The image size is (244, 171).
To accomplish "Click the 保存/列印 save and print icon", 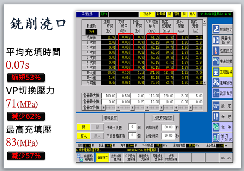I will tap(222, 137).
